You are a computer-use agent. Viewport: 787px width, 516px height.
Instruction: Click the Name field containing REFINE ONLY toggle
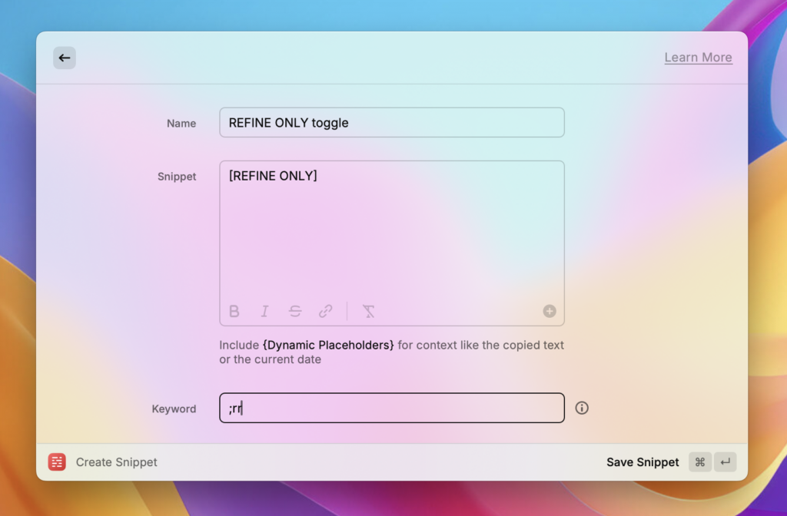click(x=391, y=123)
